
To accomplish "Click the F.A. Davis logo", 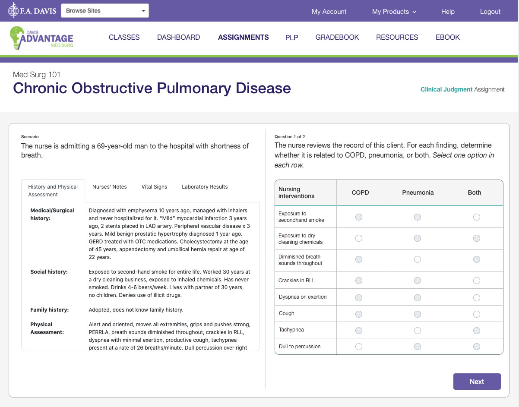I will (x=32, y=11).
